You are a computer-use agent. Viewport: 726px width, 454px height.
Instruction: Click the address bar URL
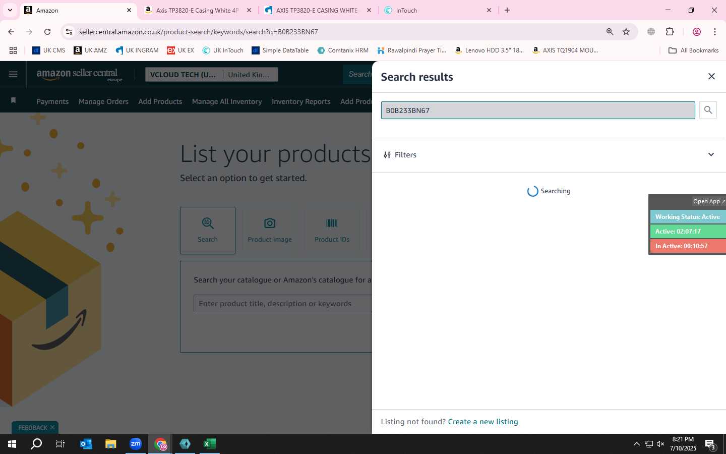pyautogui.click(x=198, y=32)
